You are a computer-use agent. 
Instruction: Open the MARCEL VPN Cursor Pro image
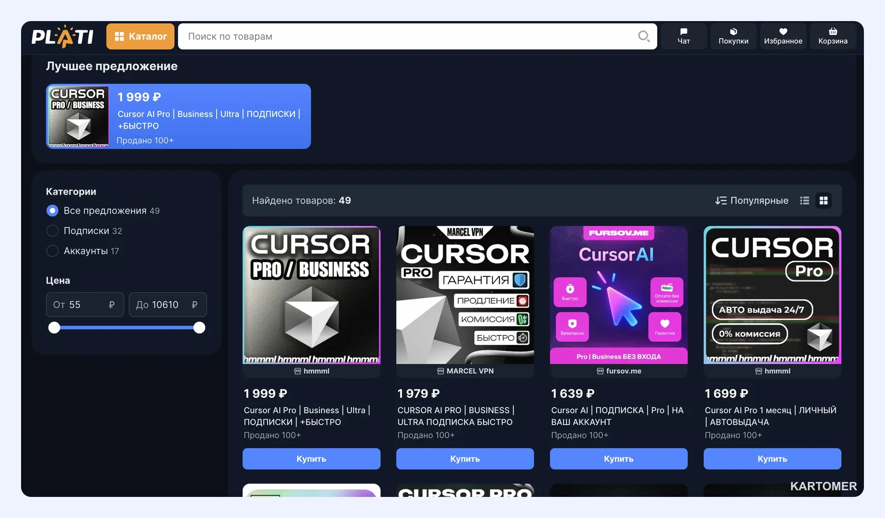[x=465, y=295]
